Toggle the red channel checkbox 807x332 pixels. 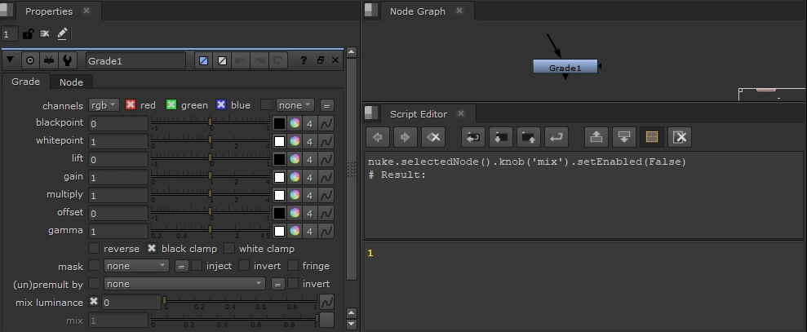(131, 105)
